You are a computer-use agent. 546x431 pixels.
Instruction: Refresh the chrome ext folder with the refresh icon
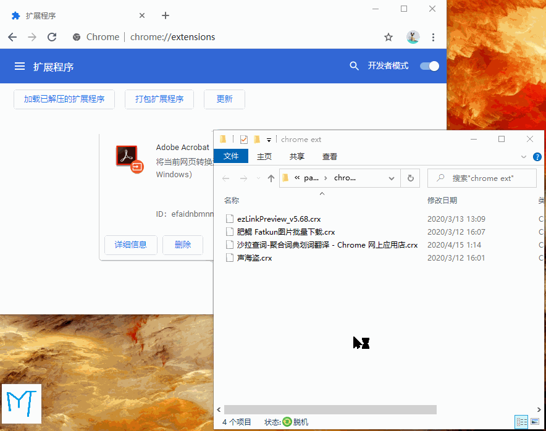tap(410, 178)
